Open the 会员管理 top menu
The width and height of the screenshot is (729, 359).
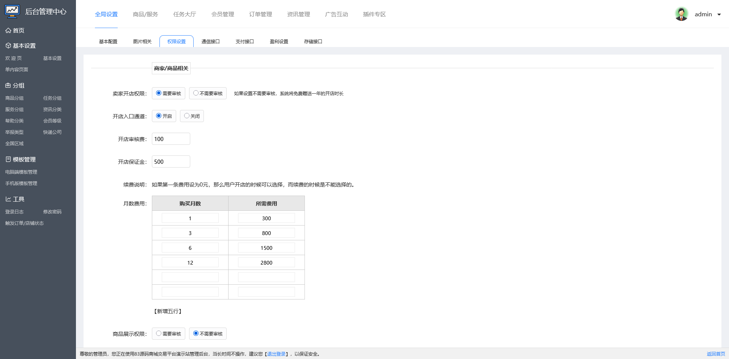click(222, 14)
